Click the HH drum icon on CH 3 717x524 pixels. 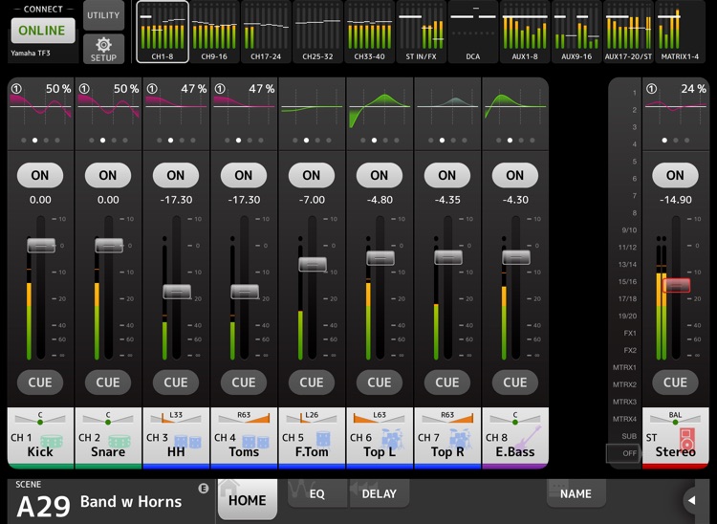(x=187, y=441)
